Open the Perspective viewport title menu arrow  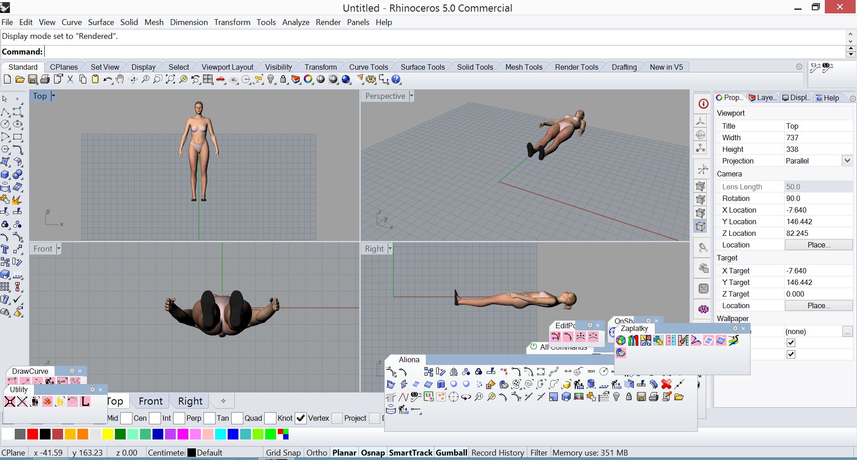[x=412, y=96]
